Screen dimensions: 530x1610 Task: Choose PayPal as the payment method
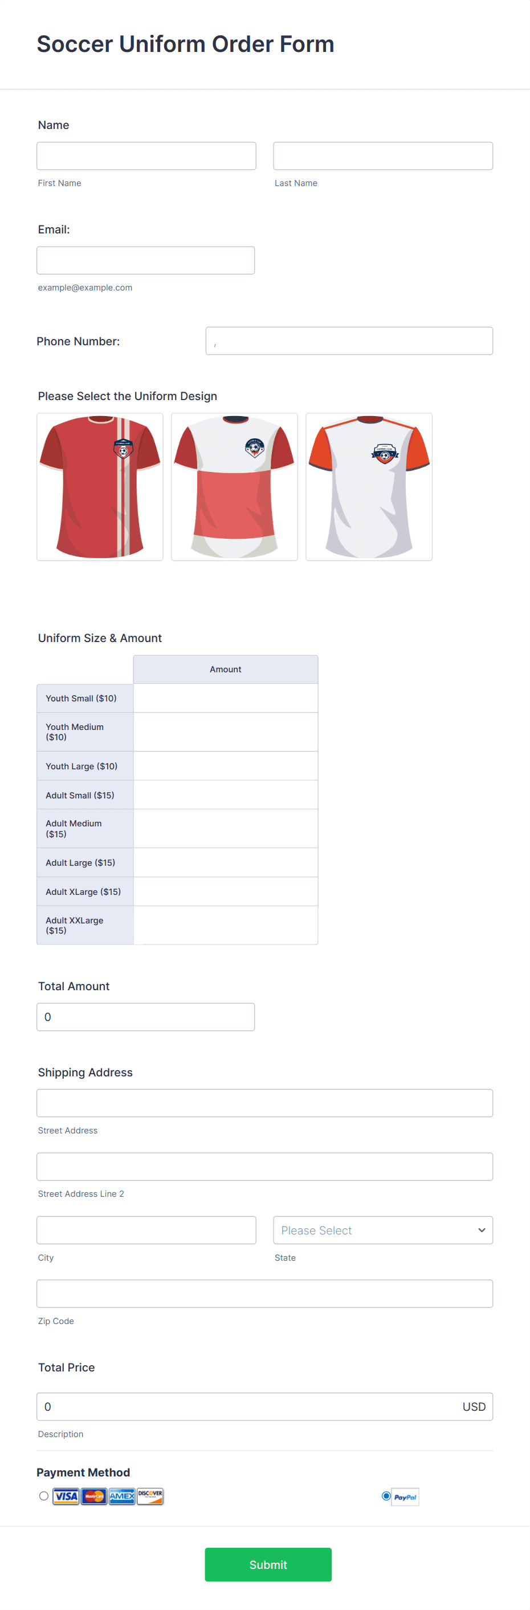385,1496
